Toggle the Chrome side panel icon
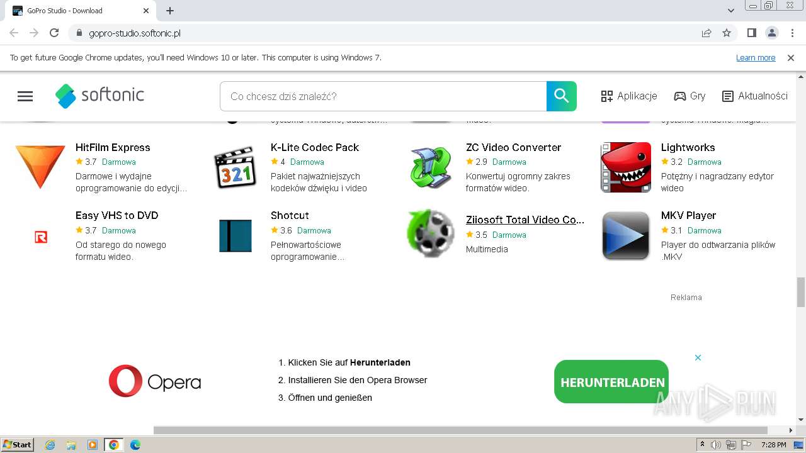The height and width of the screenshot is (453, 806). point(751,33)
